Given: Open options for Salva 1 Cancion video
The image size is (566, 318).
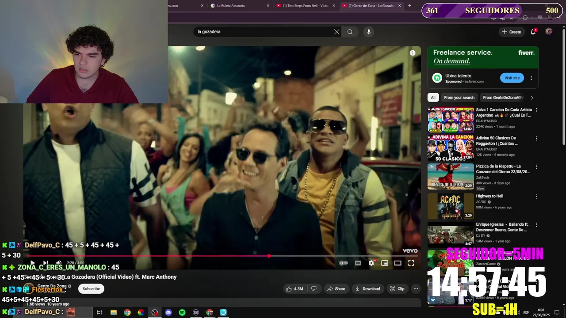Looking at the screenshot, I should pos(536,110).
